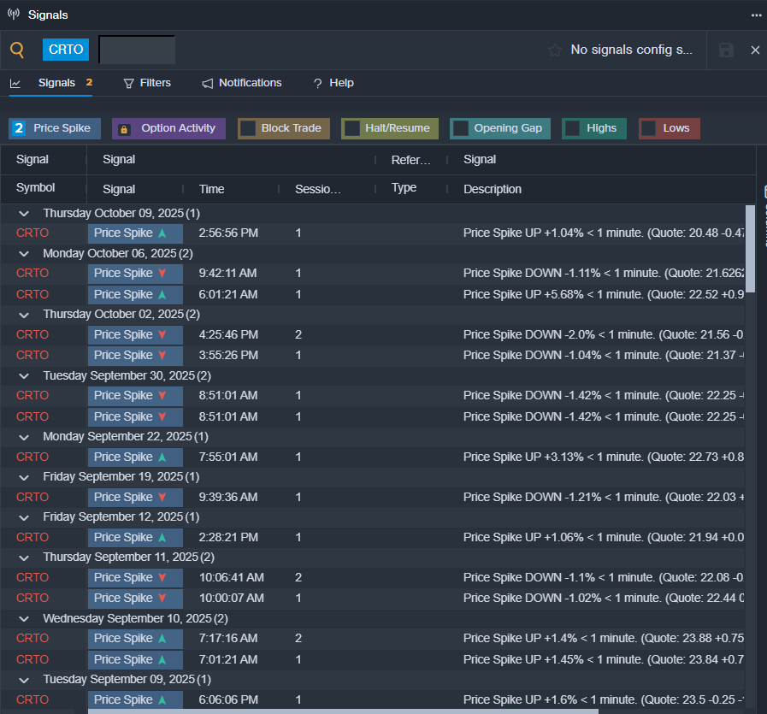Screen dimensions: 767x714
Task: Toggle the Halt/Resume signal filter
Action: click(351, 128)
